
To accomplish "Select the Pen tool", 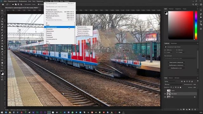I will (2, 52).
